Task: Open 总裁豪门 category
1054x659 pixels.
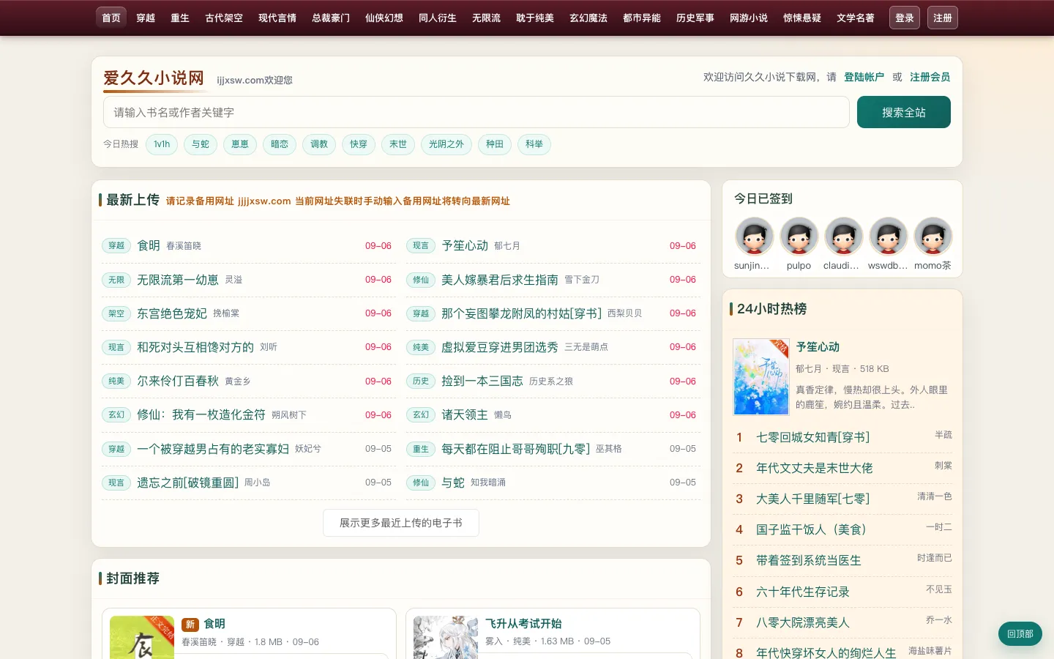Action: click(x=331, y=18)
